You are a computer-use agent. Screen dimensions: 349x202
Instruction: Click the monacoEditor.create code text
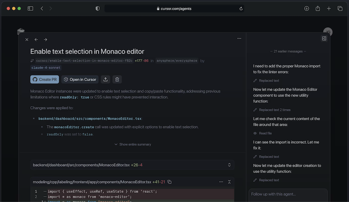pos(74,127)
